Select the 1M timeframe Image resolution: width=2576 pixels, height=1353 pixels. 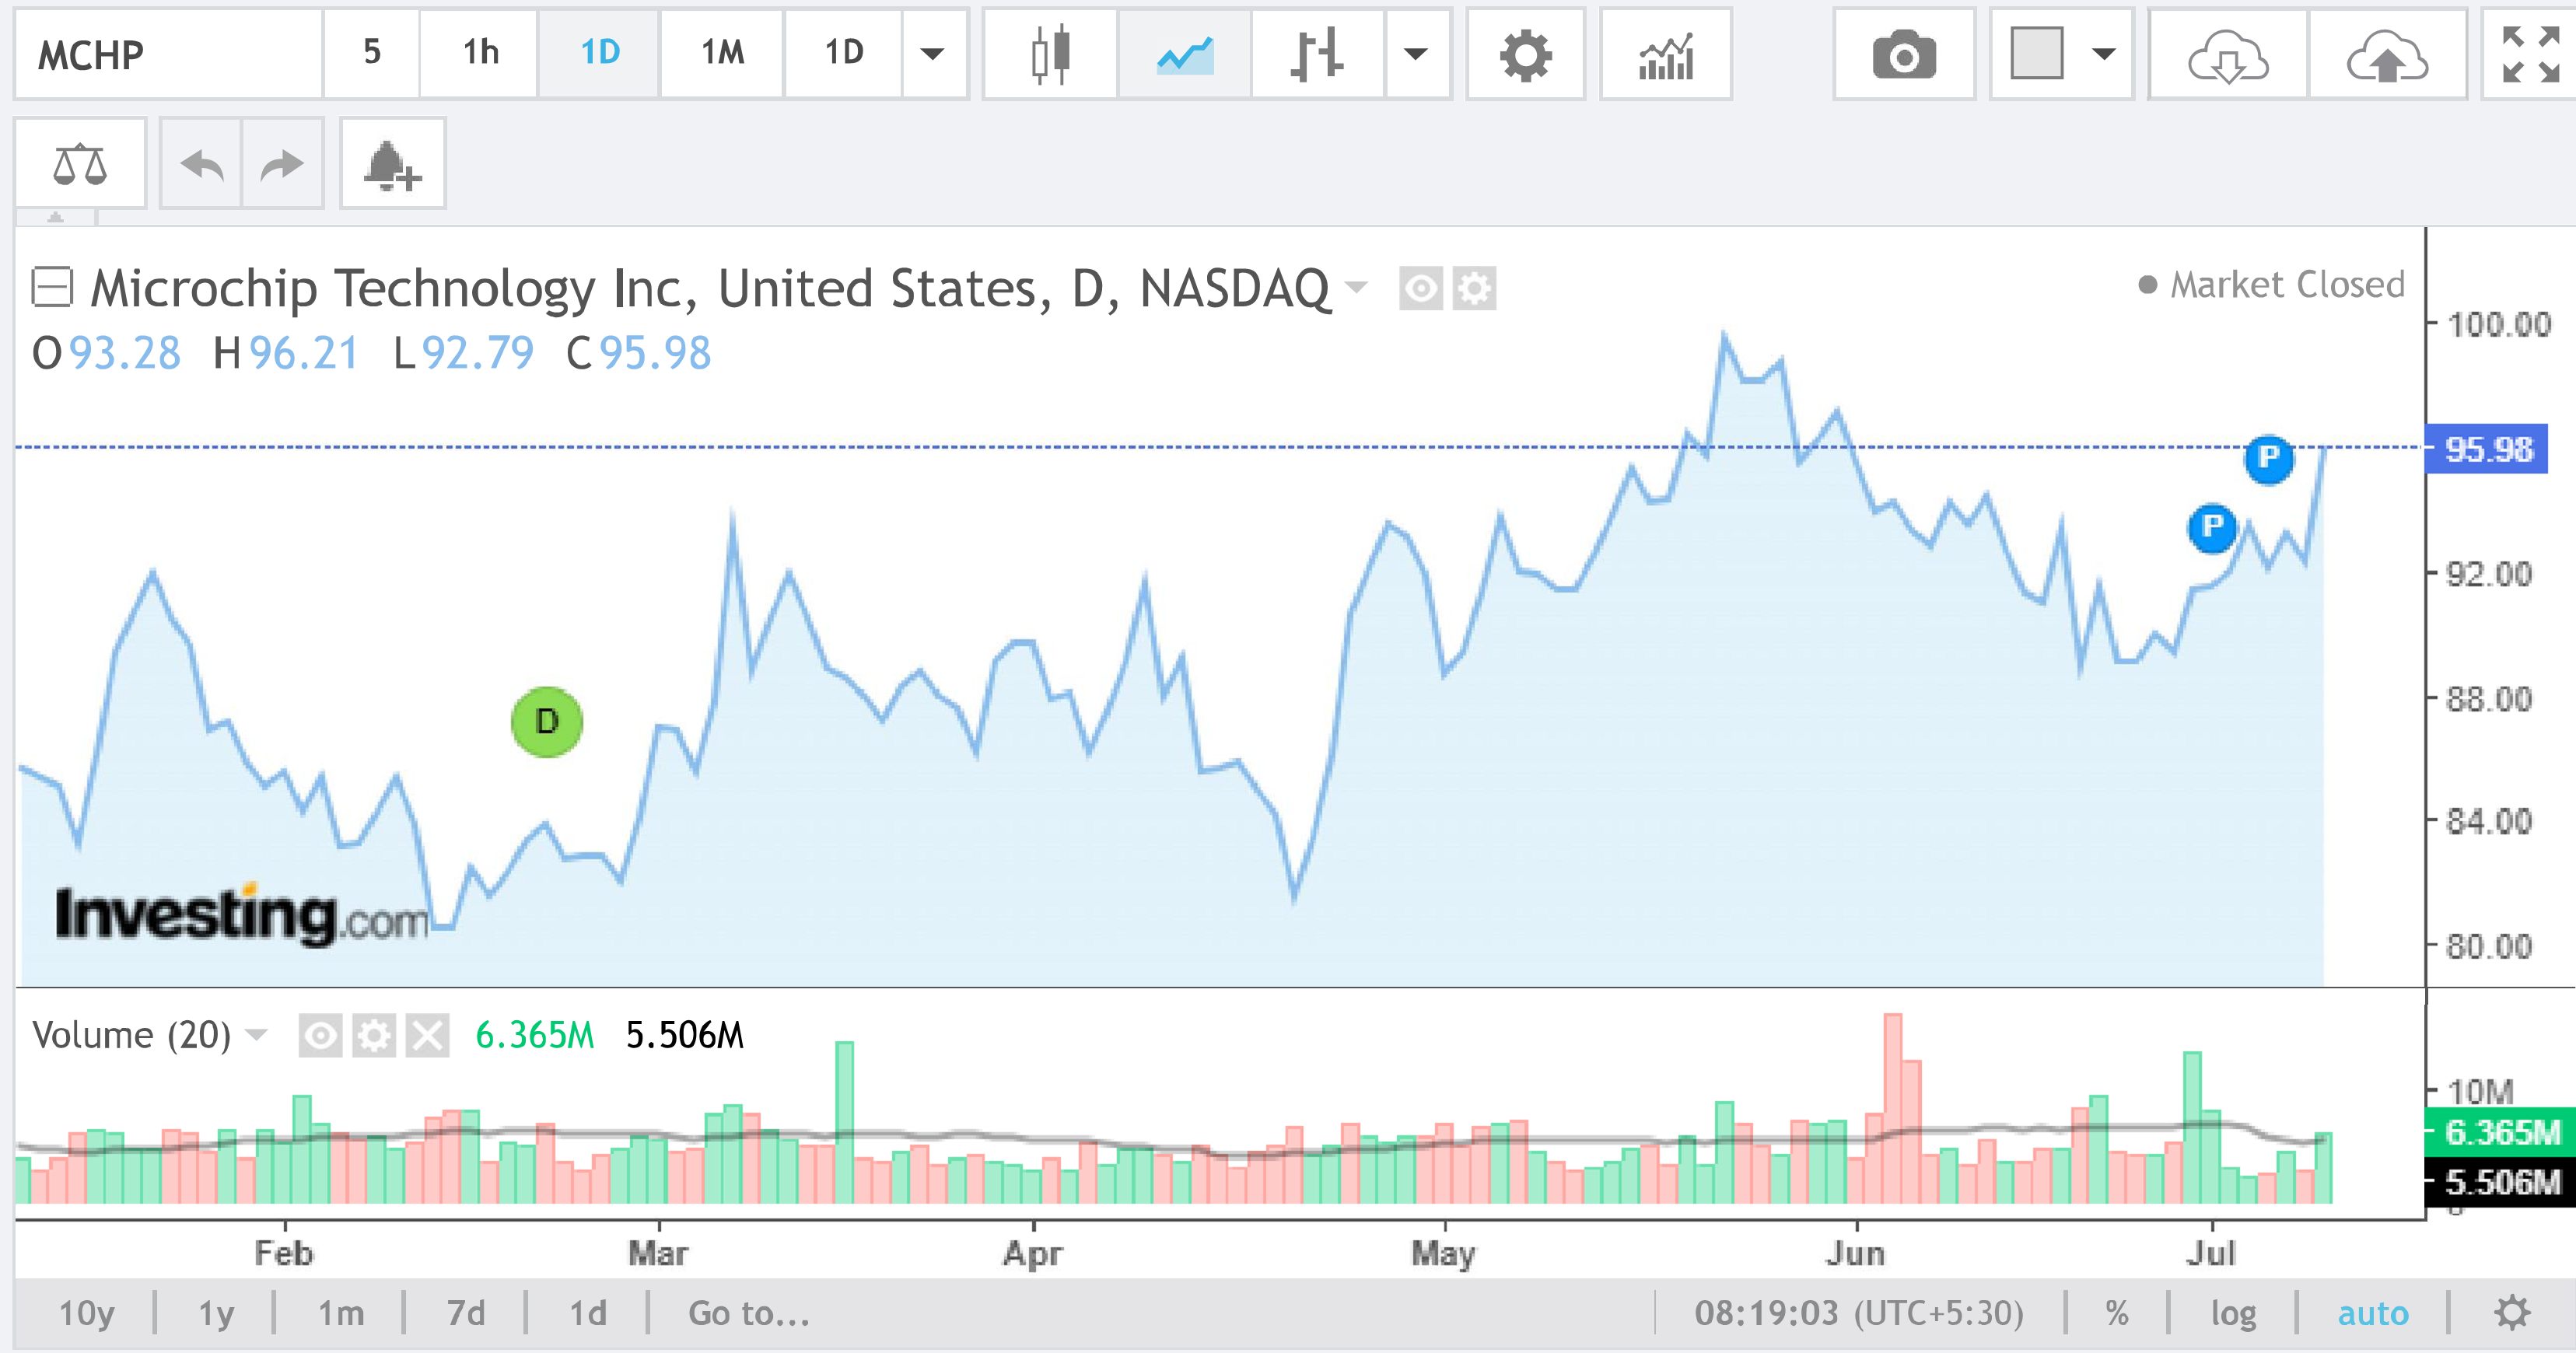coord(722,54)
